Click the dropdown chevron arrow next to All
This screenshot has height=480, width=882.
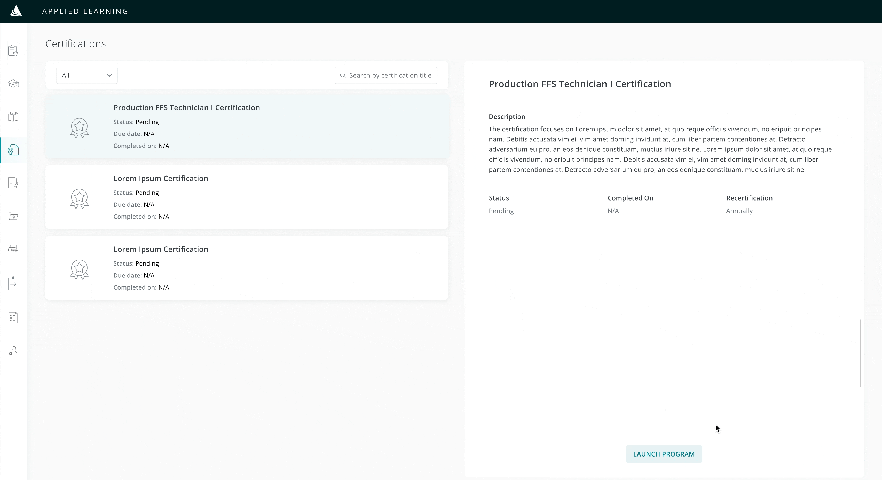(x=109, y=75)
